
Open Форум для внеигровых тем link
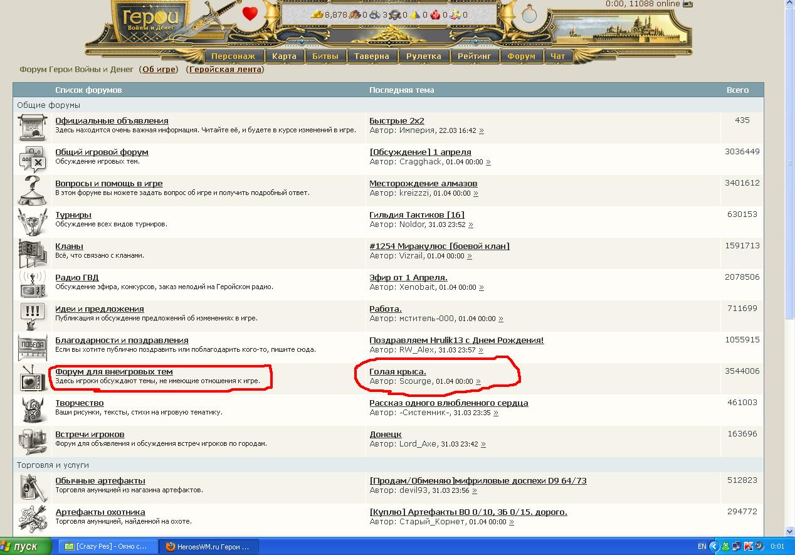(114, 371)
